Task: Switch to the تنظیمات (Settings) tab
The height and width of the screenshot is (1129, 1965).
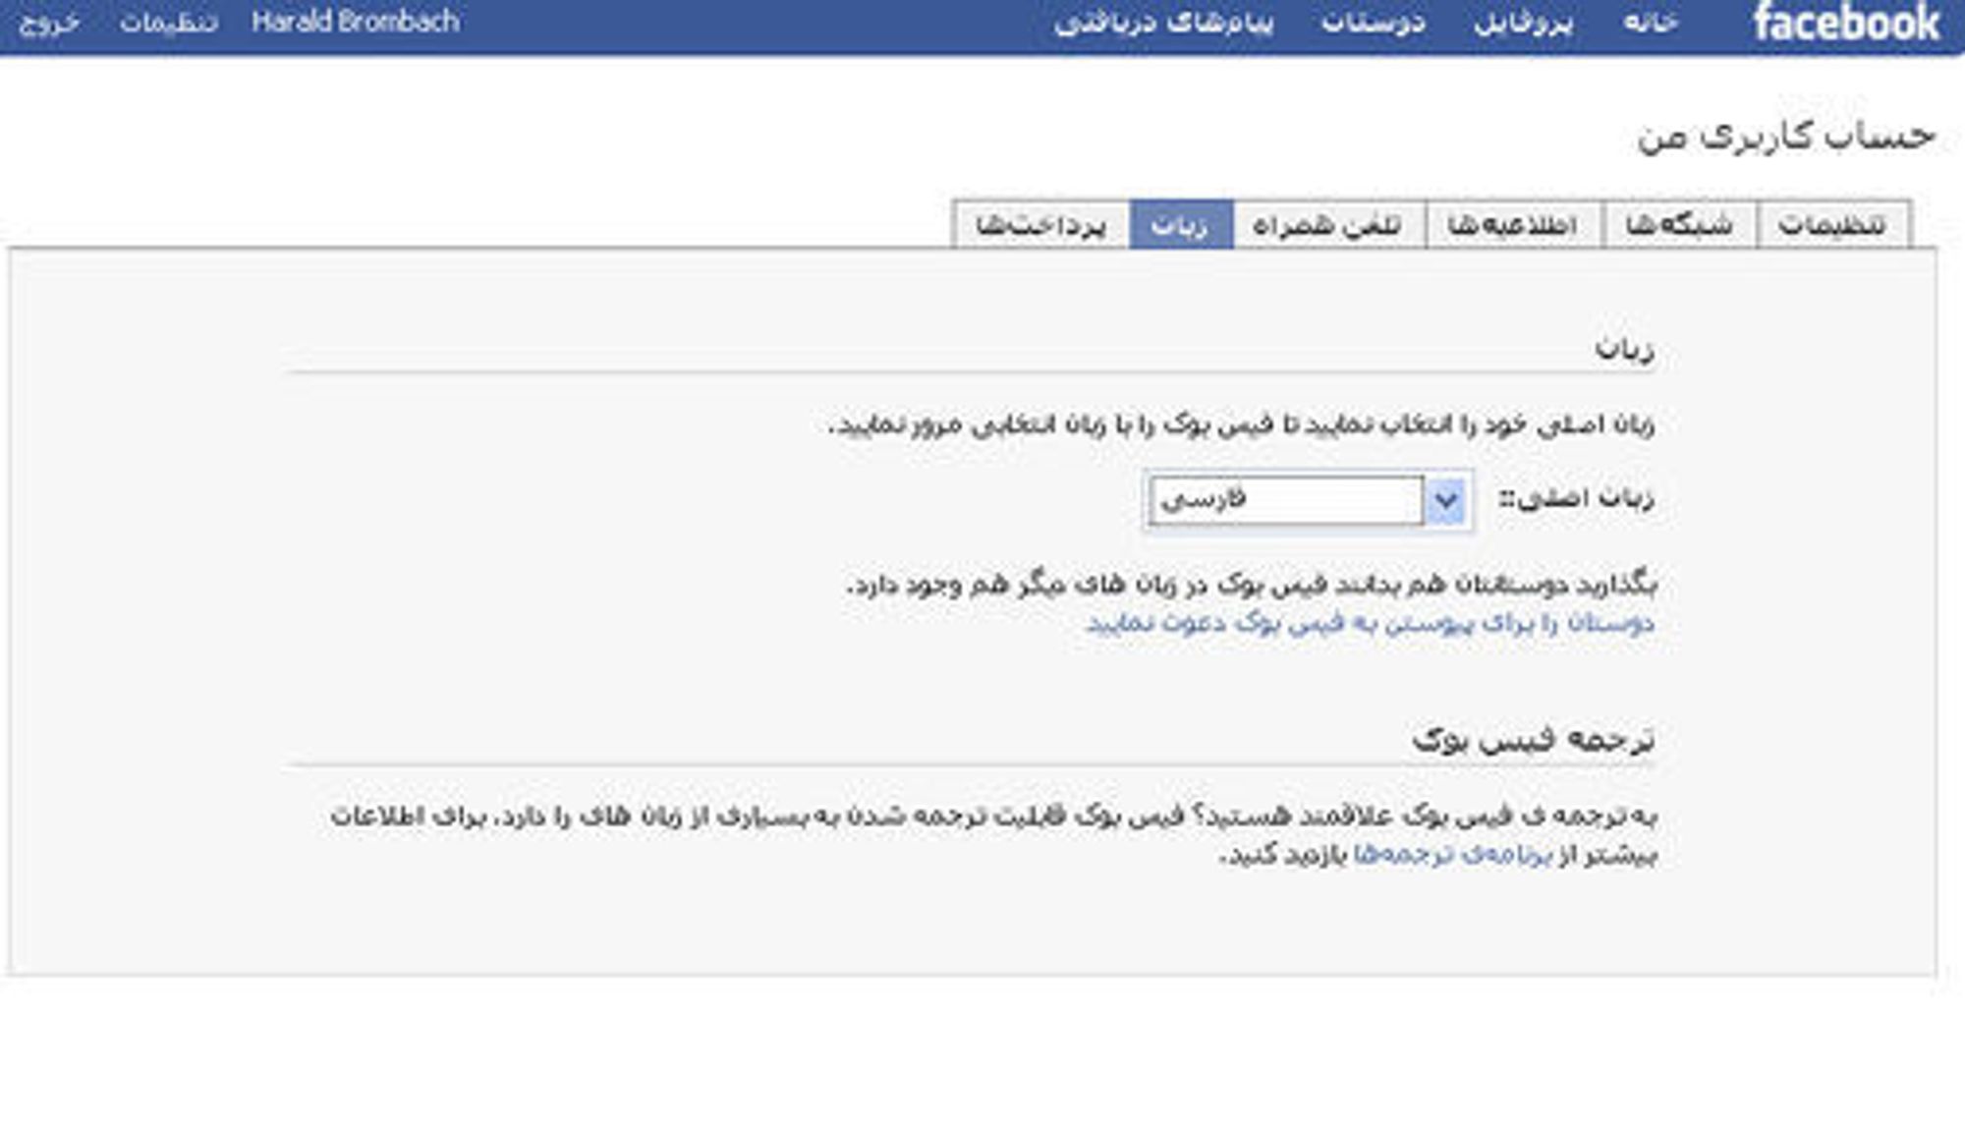Action: click(1833, 225)
